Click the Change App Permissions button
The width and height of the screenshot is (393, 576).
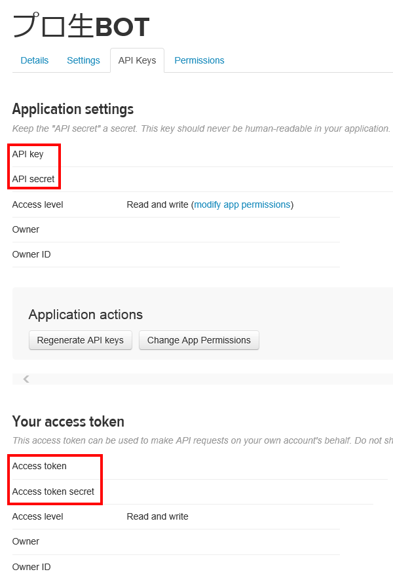199,340
